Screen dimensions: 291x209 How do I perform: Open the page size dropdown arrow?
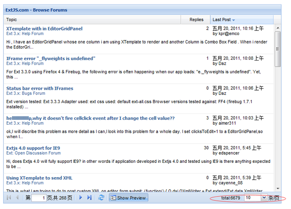[x=264, y=198]
